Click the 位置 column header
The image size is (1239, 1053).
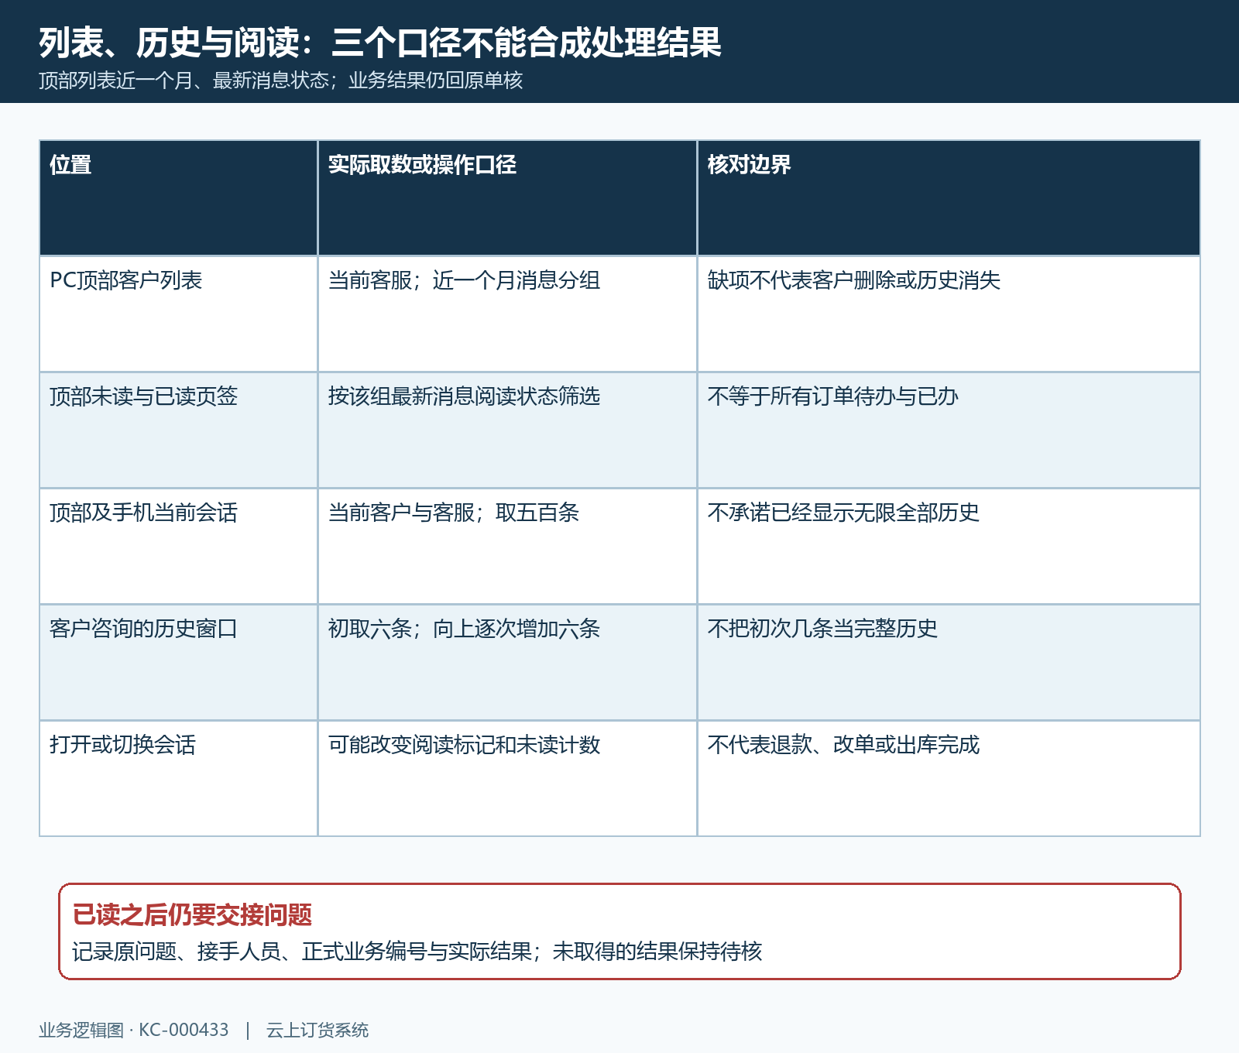[x=179, y=198]
